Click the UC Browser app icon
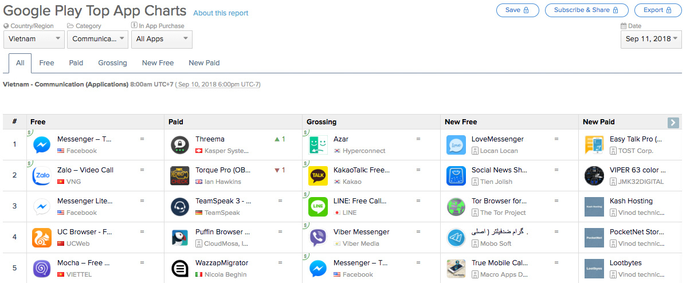Screen dimensions: 690x283 coord(42,238)
